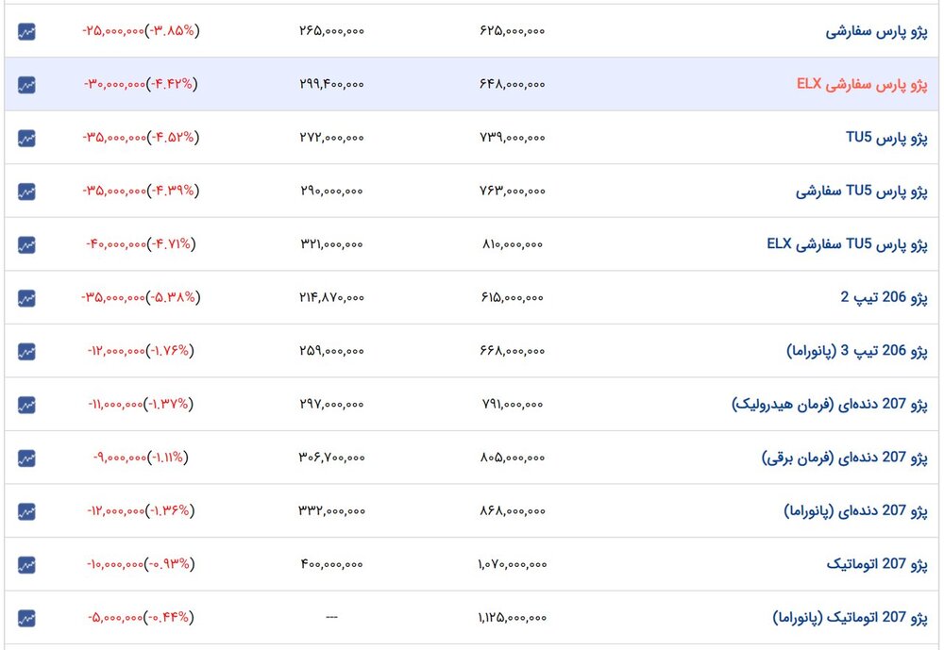Open chart icon for پژو 206 تیپ 3 (پانوراما)

click(26, 351)
